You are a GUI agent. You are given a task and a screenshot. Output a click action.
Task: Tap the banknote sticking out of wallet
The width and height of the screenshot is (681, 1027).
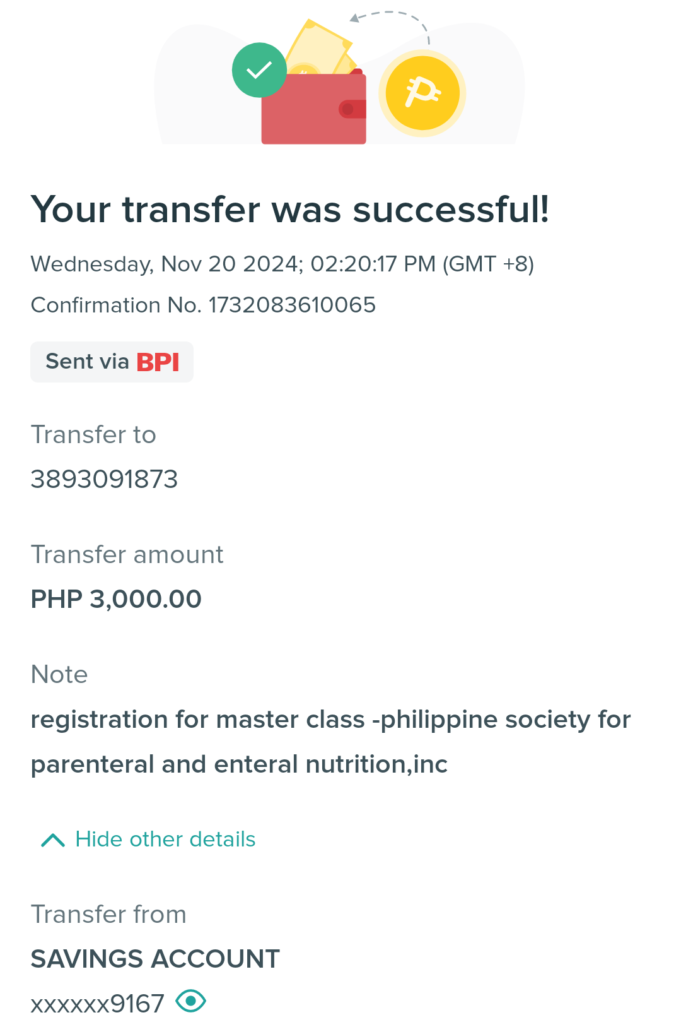point(320,48)
